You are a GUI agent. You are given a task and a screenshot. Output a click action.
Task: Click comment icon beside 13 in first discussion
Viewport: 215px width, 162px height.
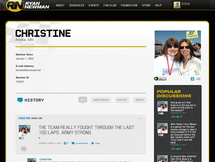(178, 117)
